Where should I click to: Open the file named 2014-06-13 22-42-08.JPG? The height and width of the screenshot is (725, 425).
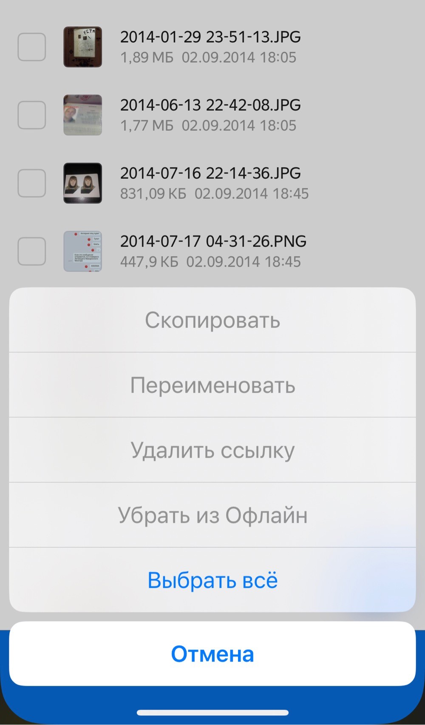pos(210,105)
